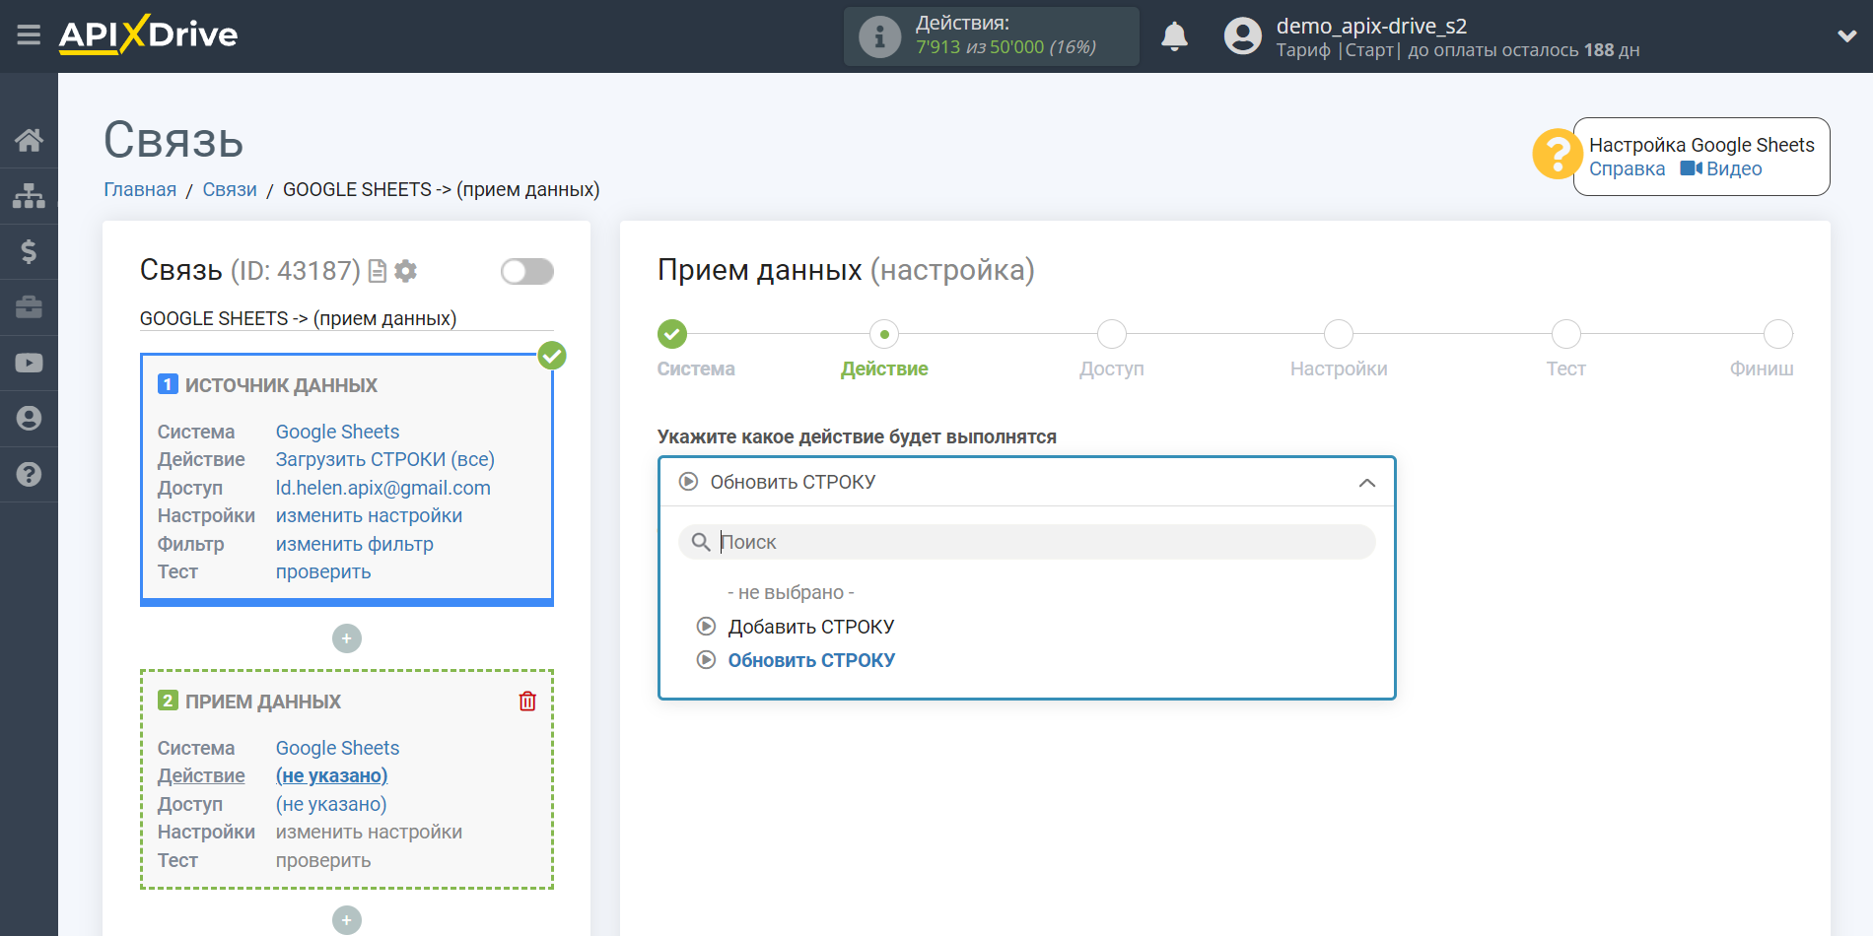Open the Справка help link
This screenshot has width=1873, height=936.
click(1627, 169)
